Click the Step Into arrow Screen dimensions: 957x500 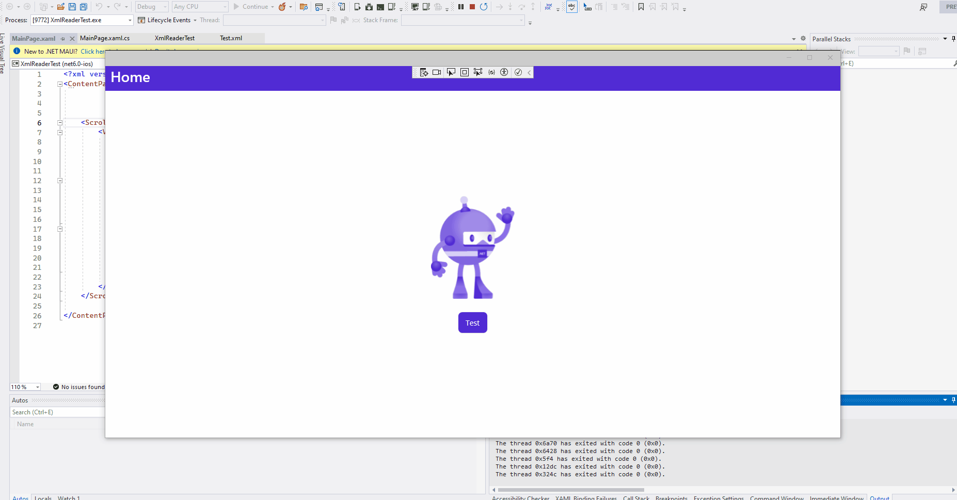click(510, 7)
